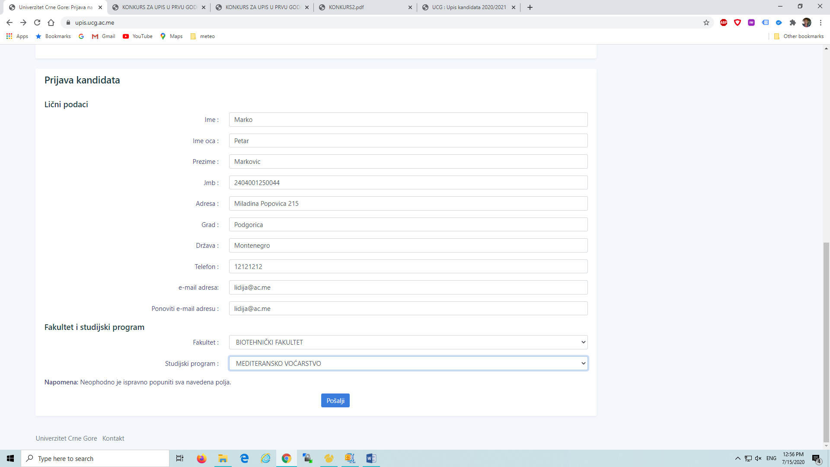Open YouTube bookmark in bookmarks bar
The width and height of the screenshot is (830, 467).
(137, 36)
